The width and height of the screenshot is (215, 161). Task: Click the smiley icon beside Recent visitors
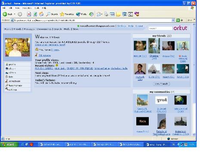pos(57,65)
